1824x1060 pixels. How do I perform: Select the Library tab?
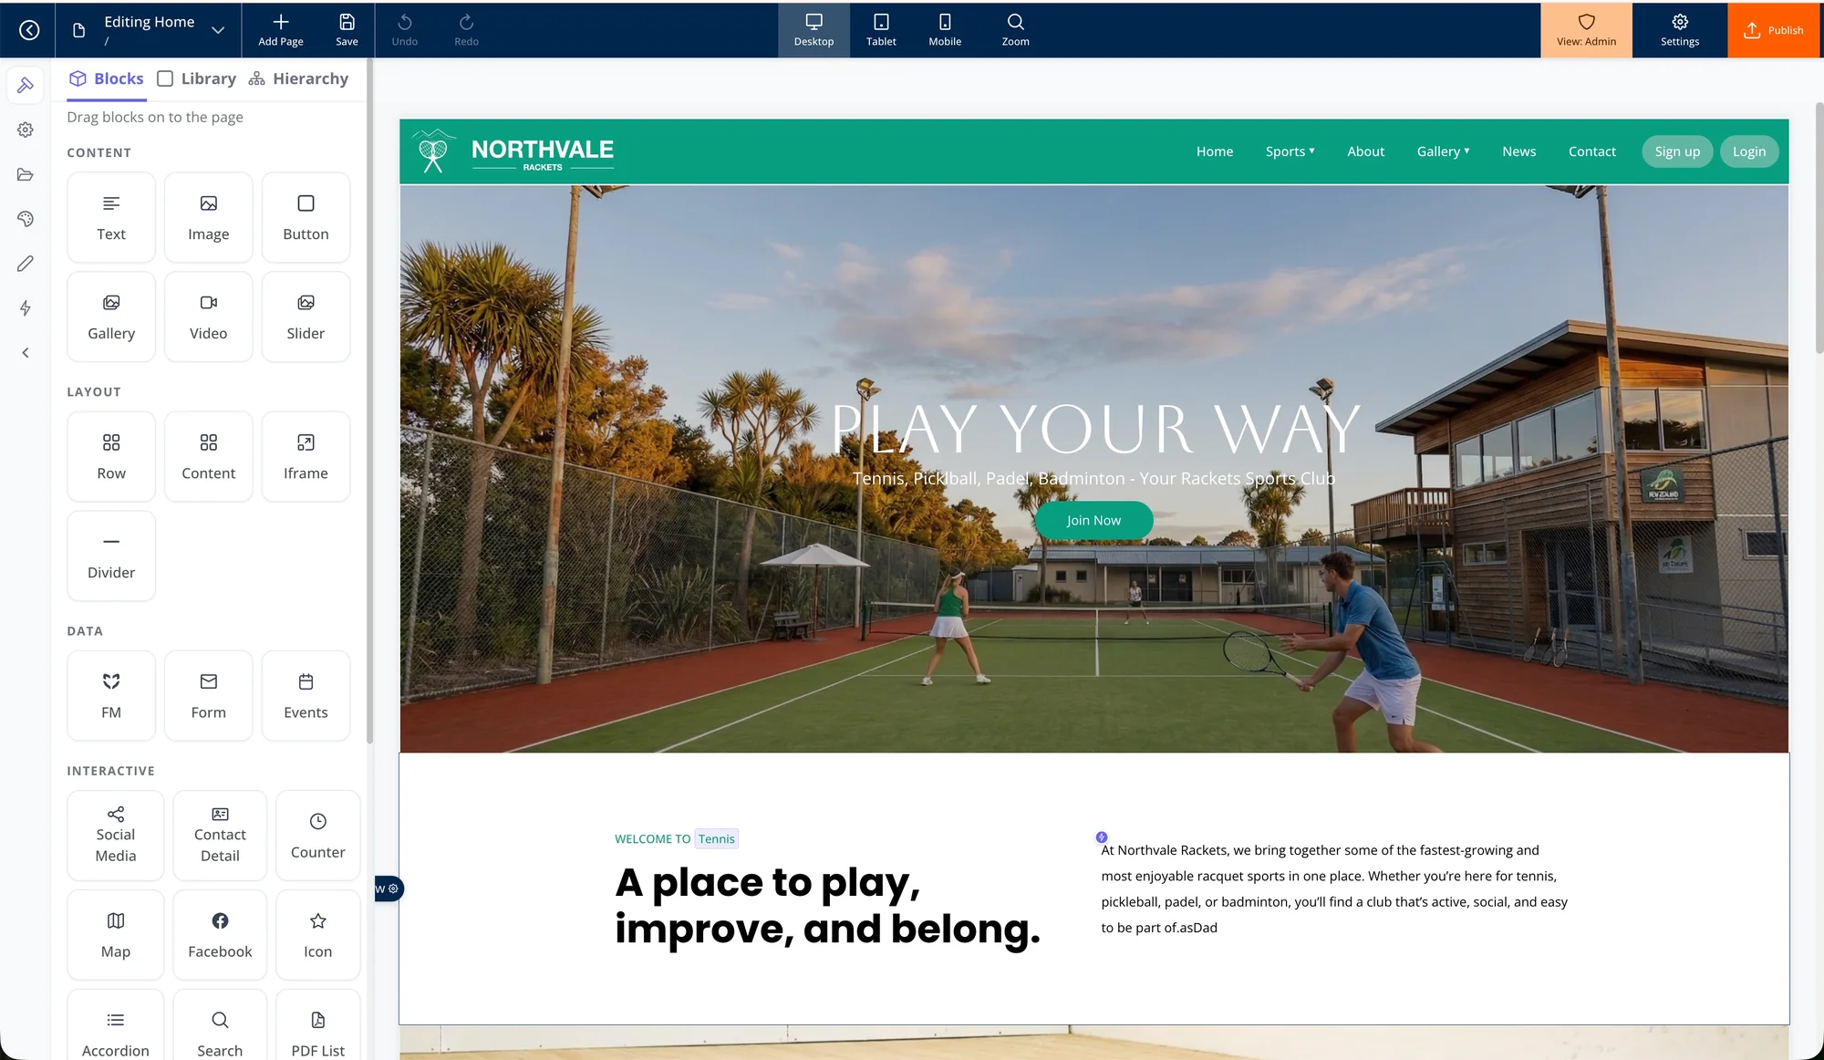click(196, 78)
